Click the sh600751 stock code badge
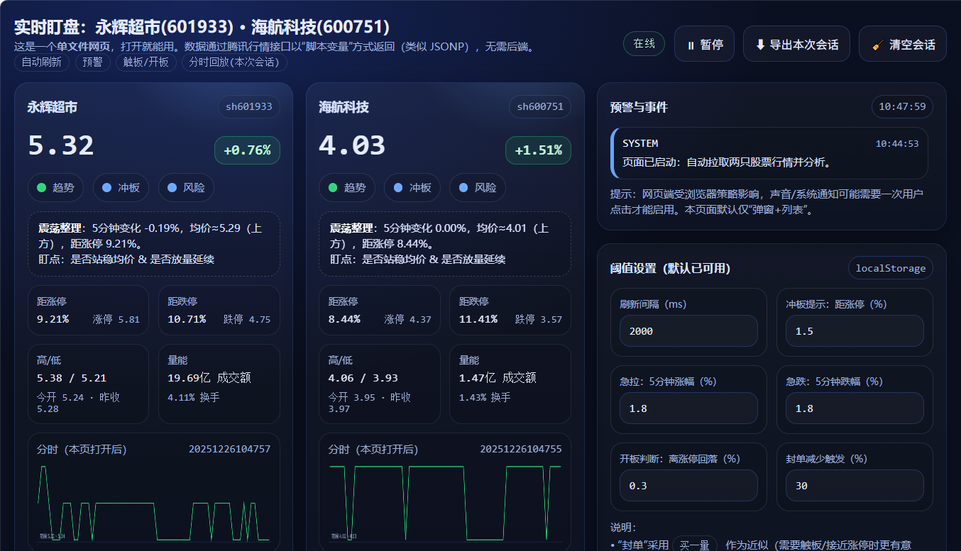This screenshot has height=551, width=961. (x=540, y=107)
